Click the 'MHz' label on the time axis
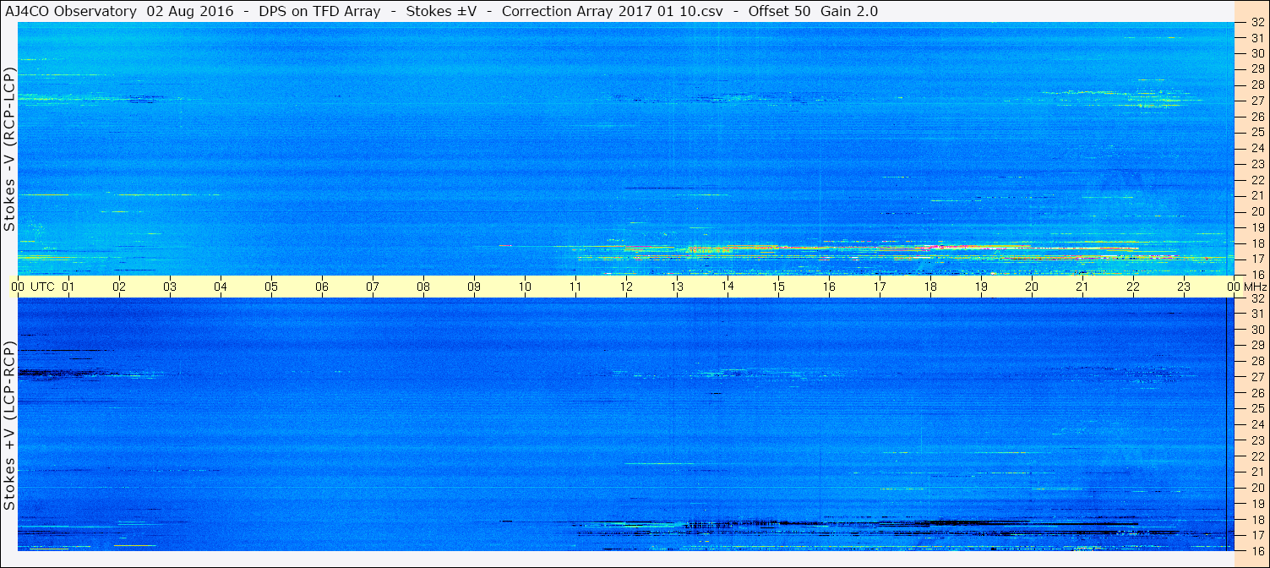1270x568 pixels. click(x=1255, y=287)
